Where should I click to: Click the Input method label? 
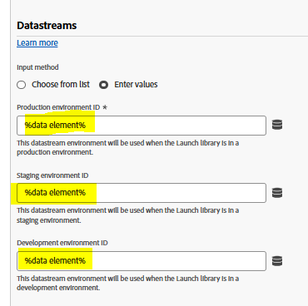click(x=37, y=67)
